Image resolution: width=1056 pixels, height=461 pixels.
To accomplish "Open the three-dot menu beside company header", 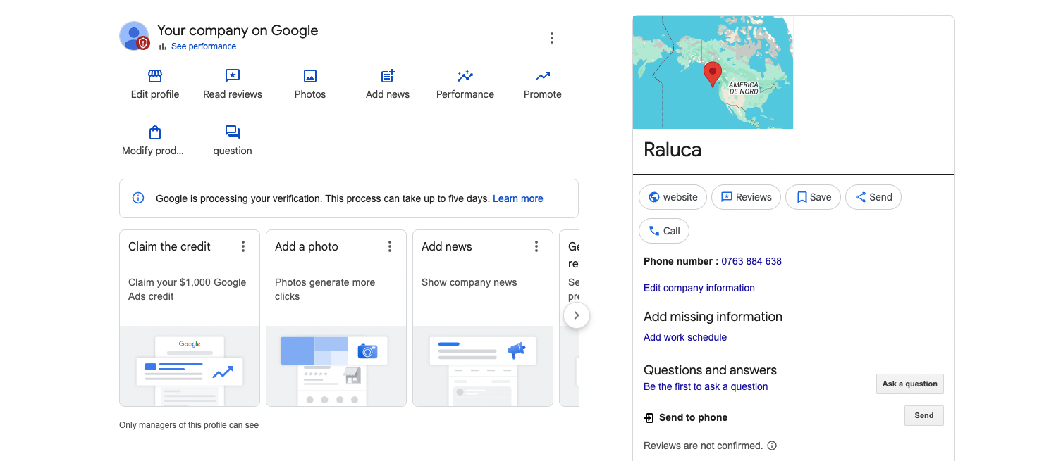I will [552, 38].
